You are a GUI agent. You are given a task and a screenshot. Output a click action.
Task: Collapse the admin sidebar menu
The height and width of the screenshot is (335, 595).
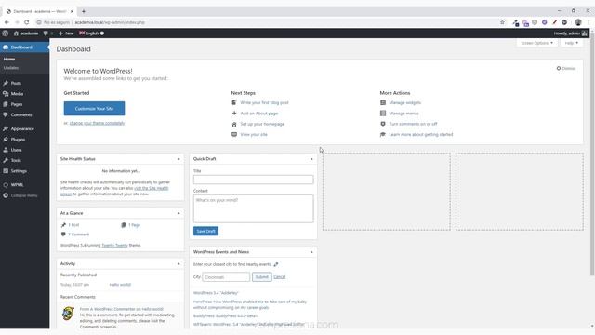(x=20, y=195)
